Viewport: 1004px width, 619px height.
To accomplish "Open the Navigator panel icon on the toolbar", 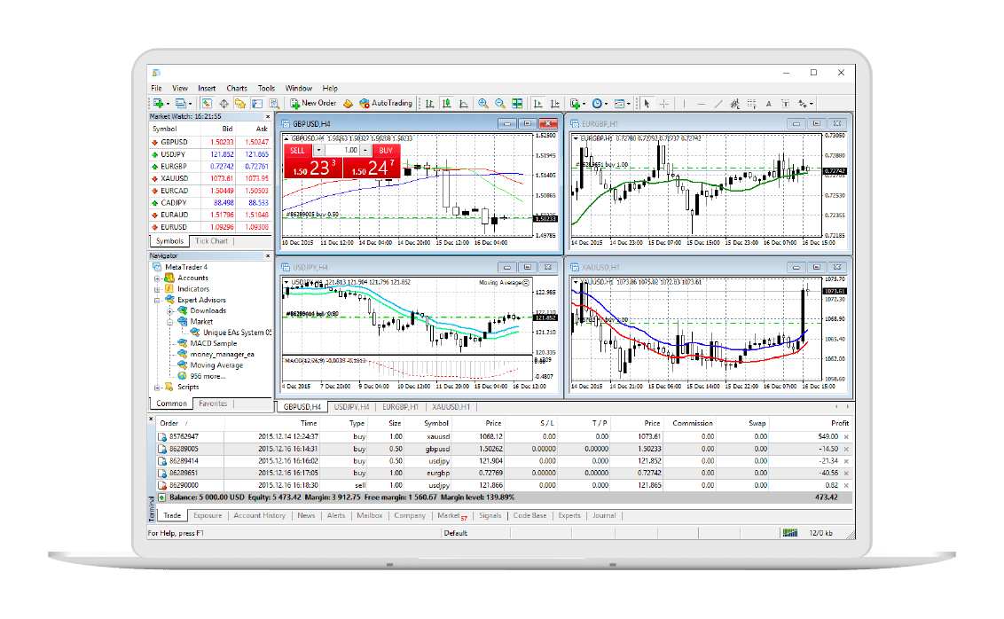I will [x=239, y=104].
